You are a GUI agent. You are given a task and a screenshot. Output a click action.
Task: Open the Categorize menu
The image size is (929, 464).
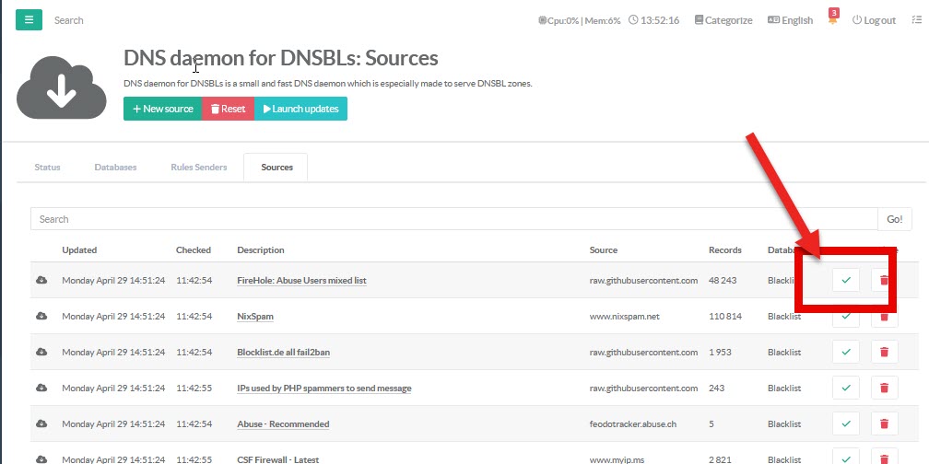pos(723,20)
